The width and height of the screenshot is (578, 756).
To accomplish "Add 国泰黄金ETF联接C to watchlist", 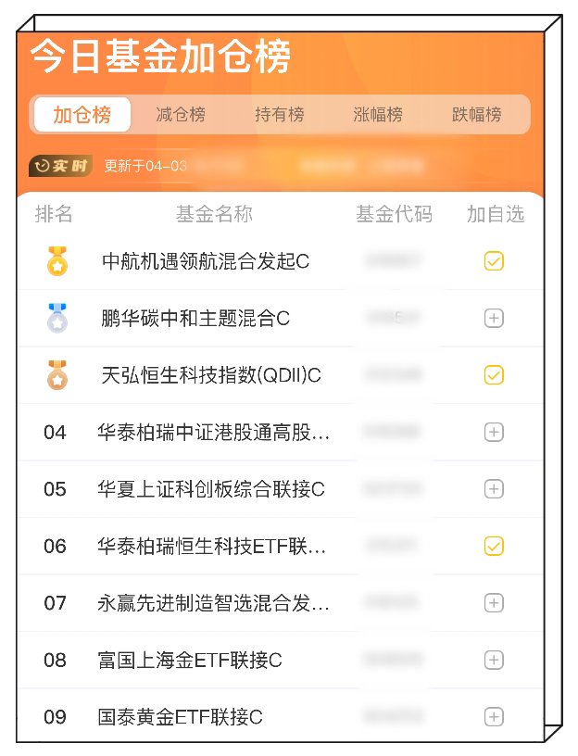I will (x=494, y=716).
